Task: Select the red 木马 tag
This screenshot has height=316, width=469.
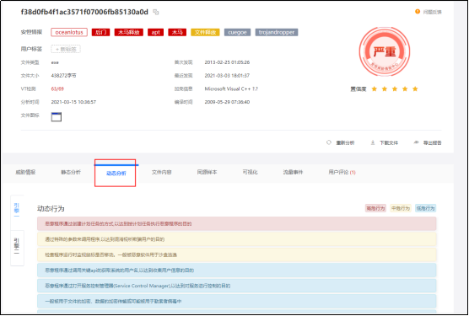Action: click(x=177, y=32)
